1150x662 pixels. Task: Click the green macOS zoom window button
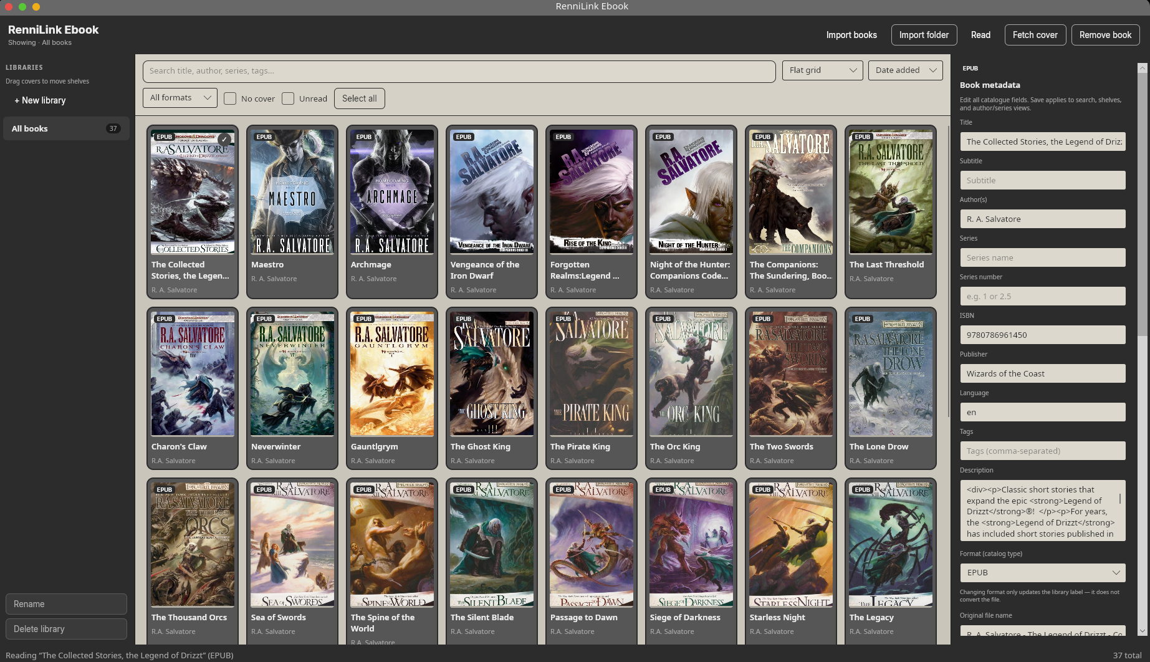22,6
